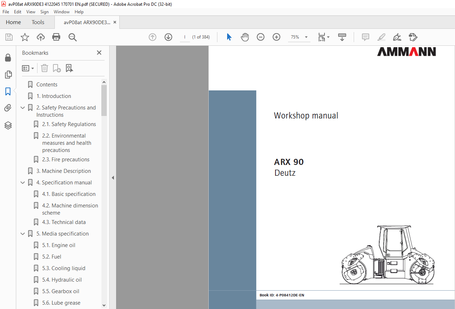
Task: Go to 5.4. Hydraulic oil bookmark
Action: [62, 280]
